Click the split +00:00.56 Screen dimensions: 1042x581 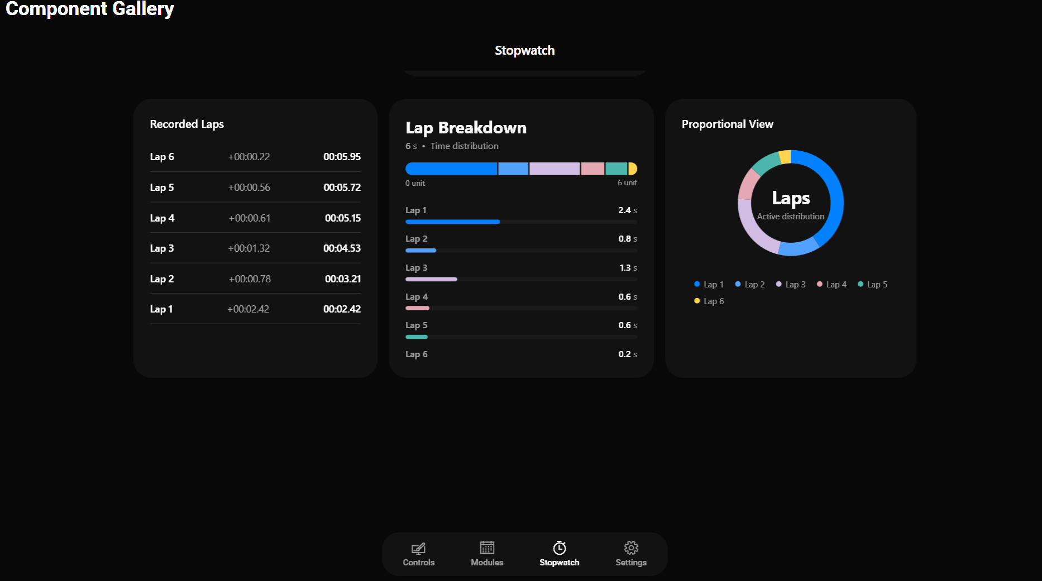point(249,188)
